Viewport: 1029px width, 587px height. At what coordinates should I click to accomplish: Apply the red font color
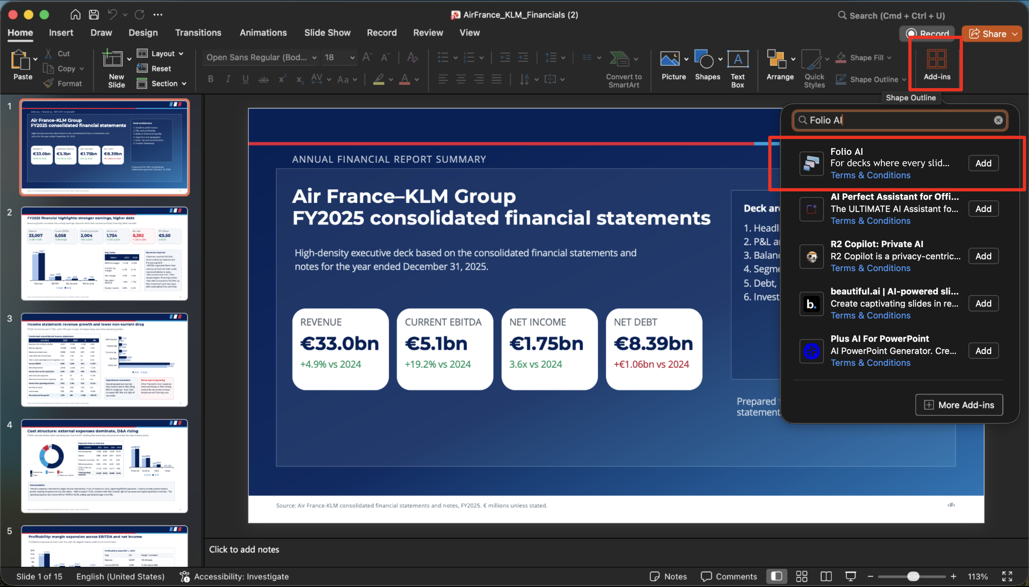[404, 79]
